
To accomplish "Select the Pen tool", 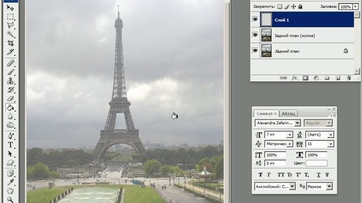I will (x=10, y=136).
